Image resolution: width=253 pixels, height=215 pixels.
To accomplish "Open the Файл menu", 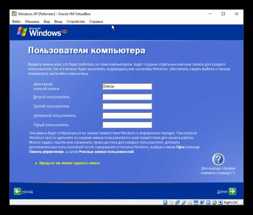I will pos(16,21).
